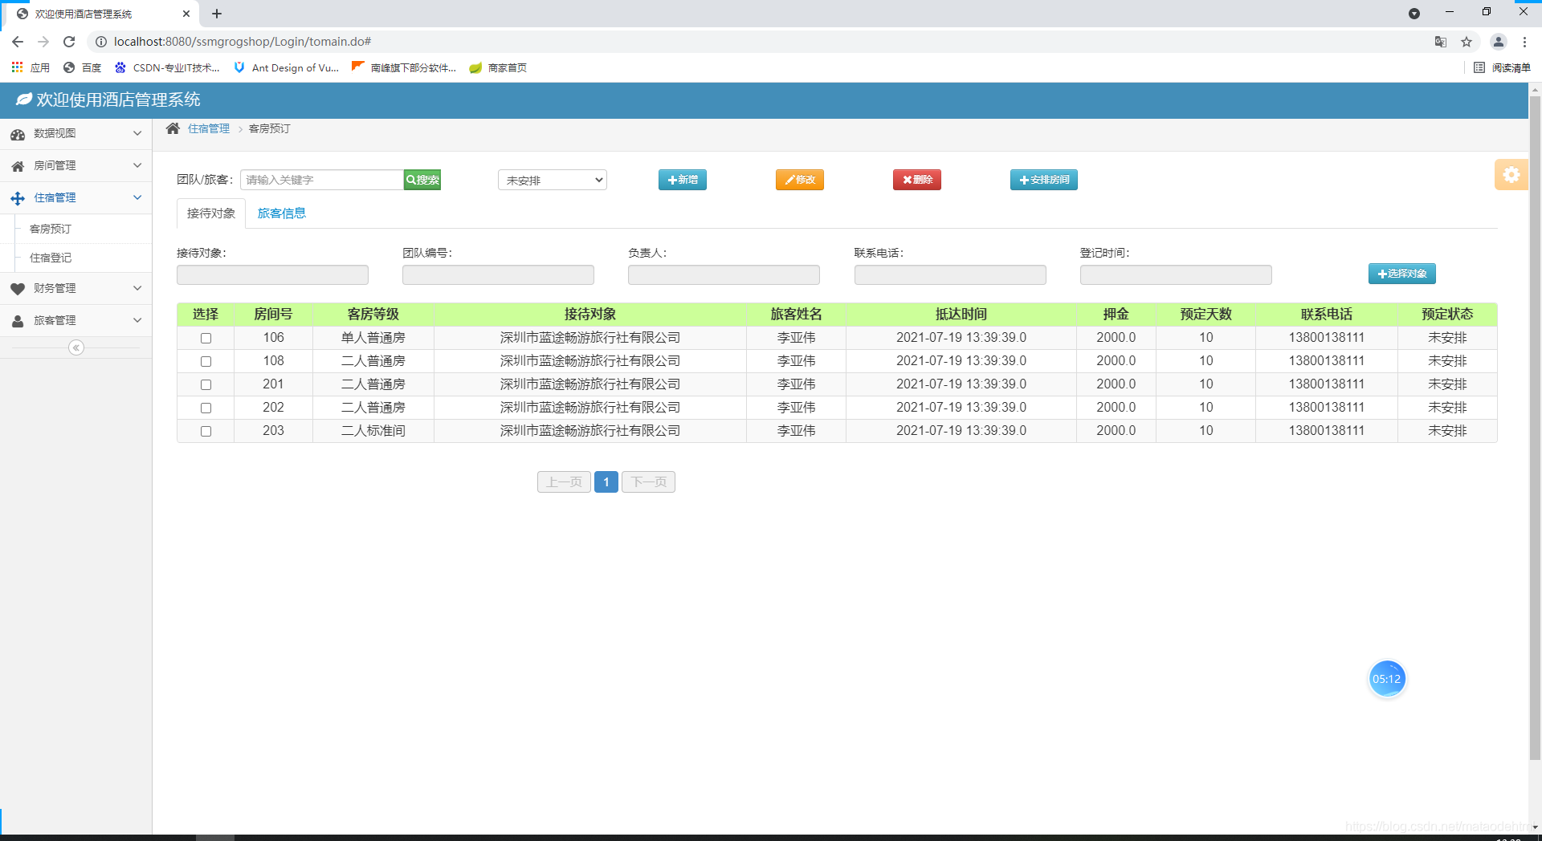Screen dimensions: 1542x841
Task: Click the 安排房间 button
Action: (x=1044, y=180)
